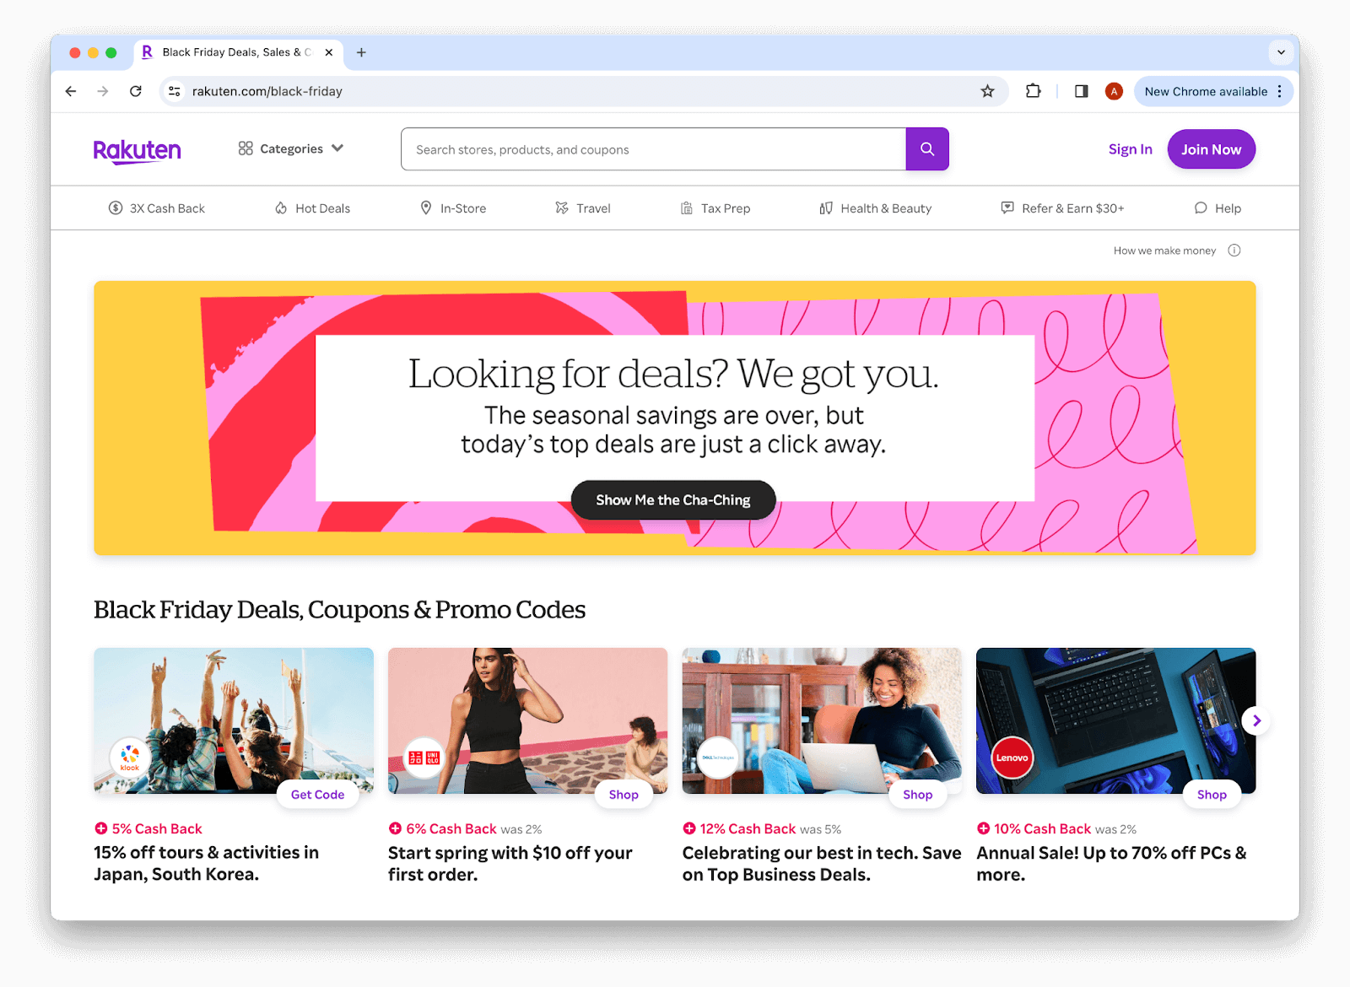Click the Black Friday Deals, Coupons & Promo Codes heading

pos(339,609)
